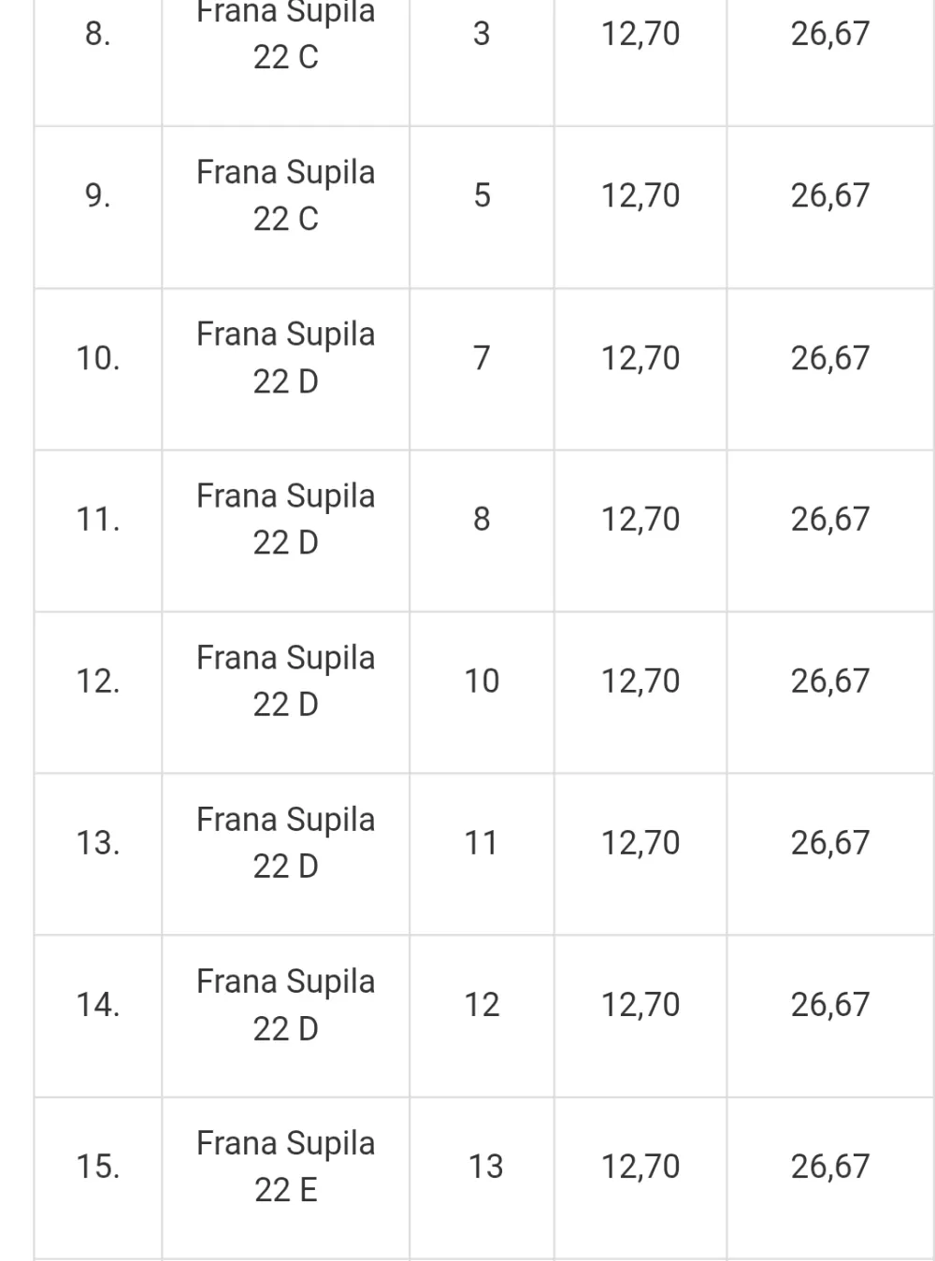
Task: Click Frana Supila 22 D in row 10
Action: coord(285,358)
